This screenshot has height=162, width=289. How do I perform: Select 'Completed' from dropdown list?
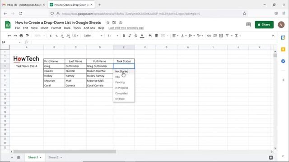[x=124, y=93]
